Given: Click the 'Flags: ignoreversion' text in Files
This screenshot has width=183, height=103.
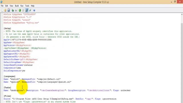Looking at the screenshot, I should coord(106,99).
